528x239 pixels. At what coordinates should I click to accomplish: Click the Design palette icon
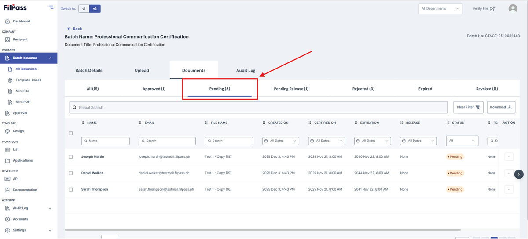(7, 131)
